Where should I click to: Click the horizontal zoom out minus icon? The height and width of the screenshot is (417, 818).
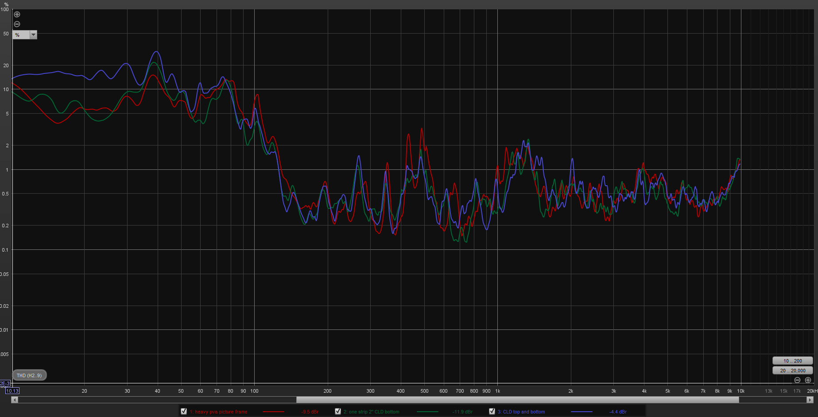click(798, 380)
